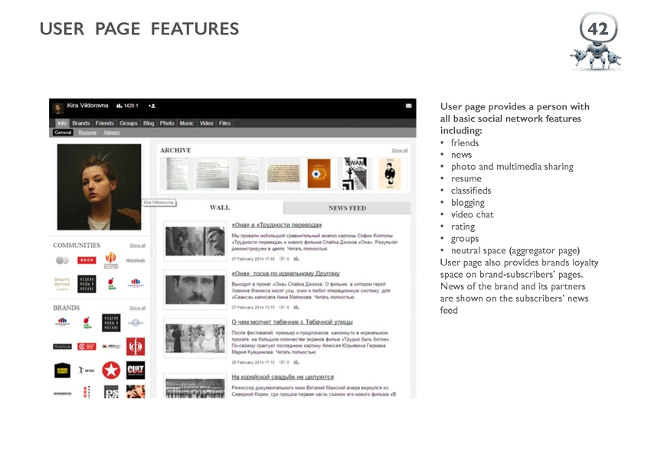Open the small avatar in the top bar
The height and width of the screenshot is (460, 651).
[58, 108]
